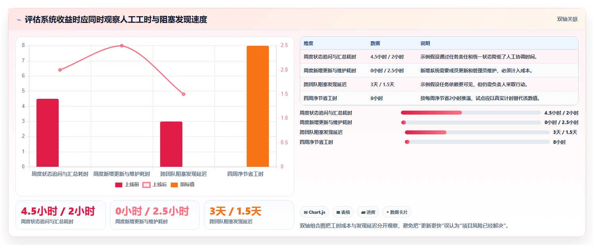Select the 4.5小时 / 2小时 metric card
Image resolution: width=594 pixels, height=245 pixels.
point(61,215)
